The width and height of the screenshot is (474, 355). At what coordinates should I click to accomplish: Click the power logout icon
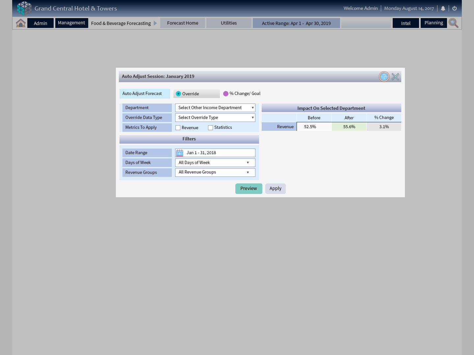455,9
